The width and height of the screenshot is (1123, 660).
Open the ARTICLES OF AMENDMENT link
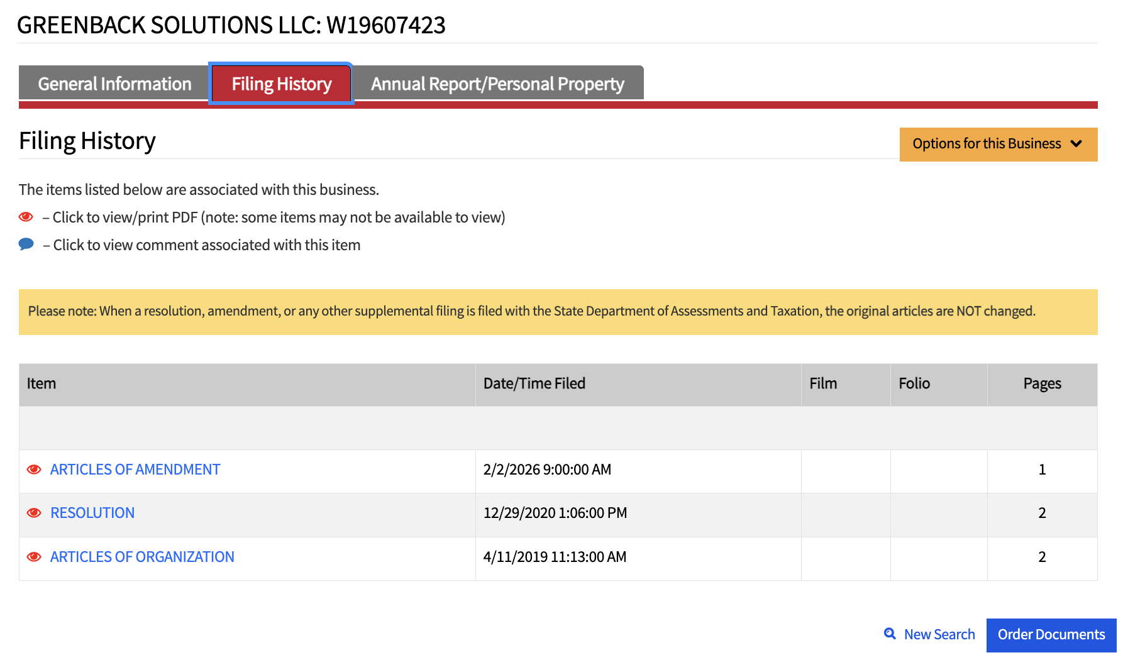(135, 470)
